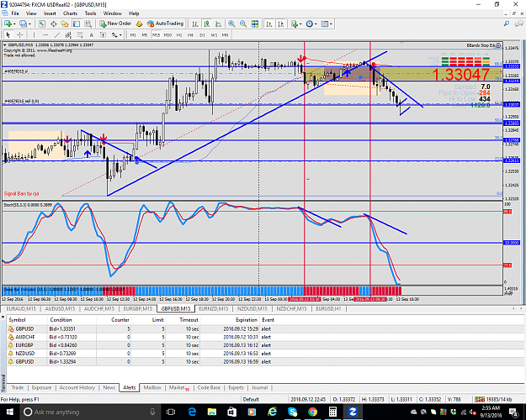This screenshot has height=420, width=526.
Task: Launch MetaEditor with the yellow book icon
Action: 139,24
